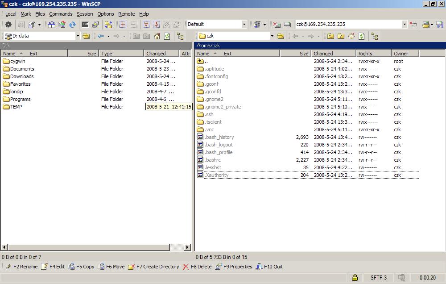Open local directory folder icon beside D: data
The height and width of the screenshot is (284, 446).
(x=86, y=36)
